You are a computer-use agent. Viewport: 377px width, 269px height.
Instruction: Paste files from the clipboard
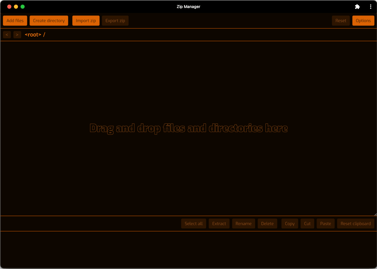[x=325, y=223]
